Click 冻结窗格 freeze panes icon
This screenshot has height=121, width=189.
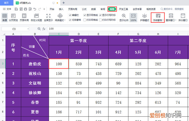pos(158,16)
